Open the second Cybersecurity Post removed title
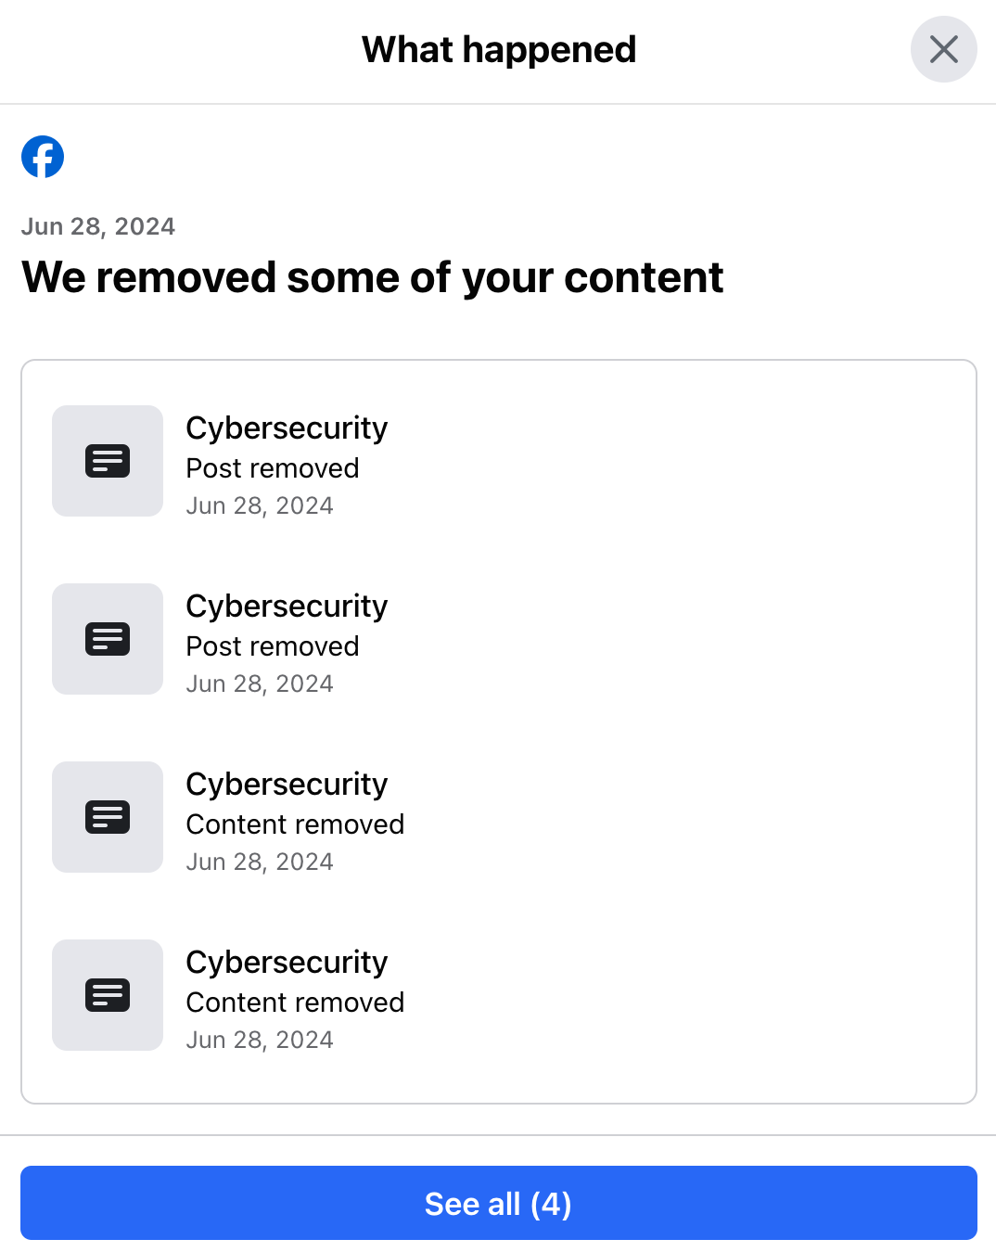 tap(287, 607)
